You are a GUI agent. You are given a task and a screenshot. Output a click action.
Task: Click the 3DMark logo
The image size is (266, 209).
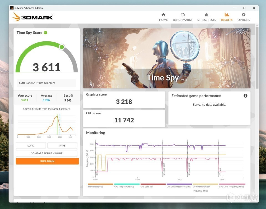pos(33,17)
